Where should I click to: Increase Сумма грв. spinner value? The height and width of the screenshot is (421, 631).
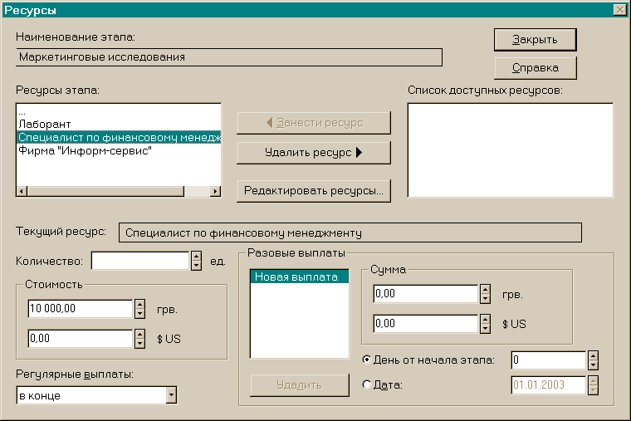click(x=486, y=290)
